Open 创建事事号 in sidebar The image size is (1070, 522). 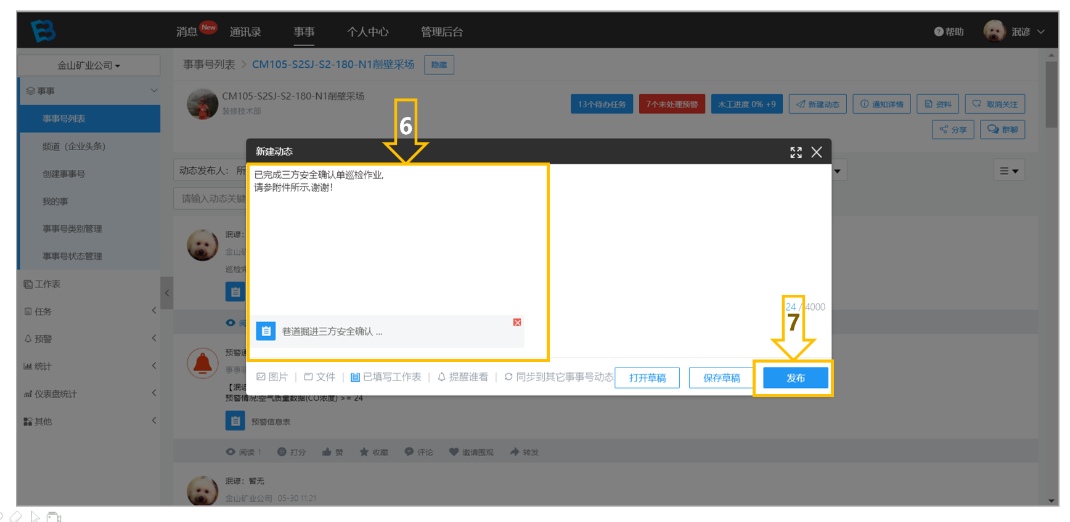[x=63, y=174]
